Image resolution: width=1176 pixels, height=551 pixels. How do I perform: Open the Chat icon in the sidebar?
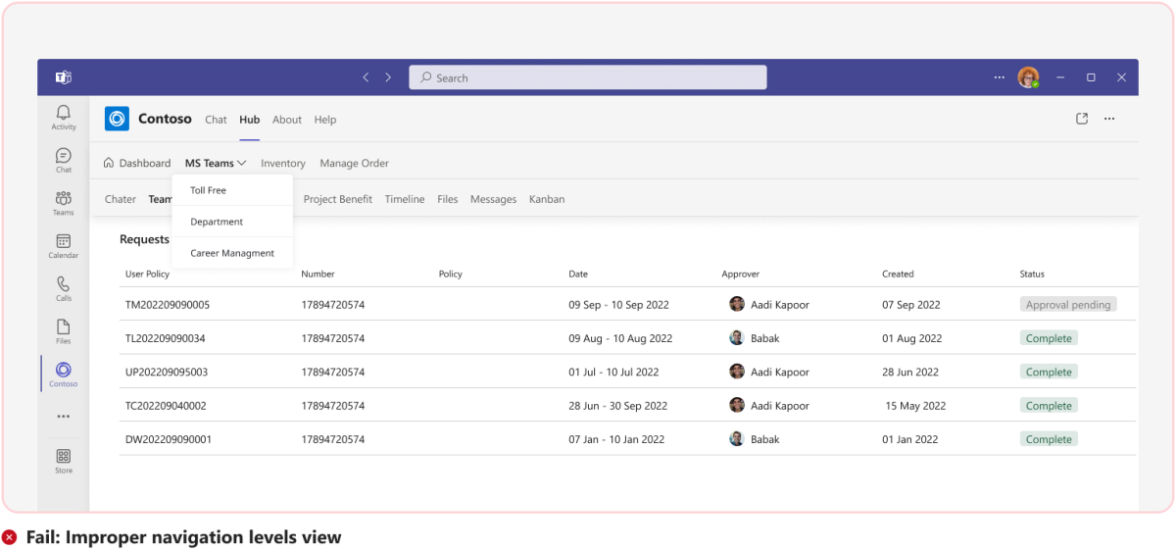[x=64, y=160]
